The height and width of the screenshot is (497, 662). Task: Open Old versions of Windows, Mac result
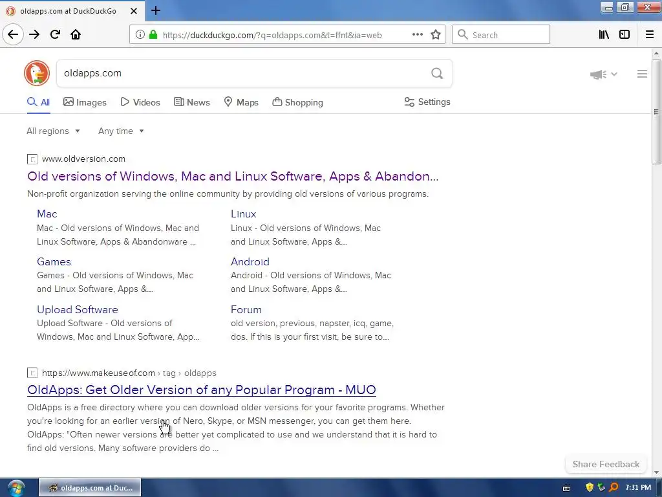tap(233, 176)
